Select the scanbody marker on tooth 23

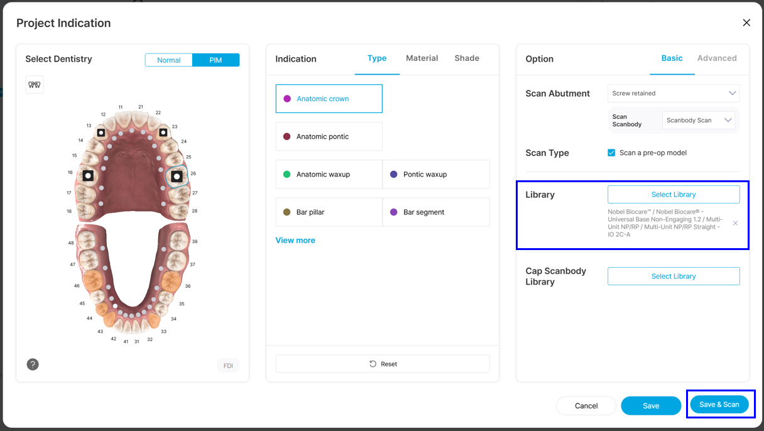click(x=163, y=132)
